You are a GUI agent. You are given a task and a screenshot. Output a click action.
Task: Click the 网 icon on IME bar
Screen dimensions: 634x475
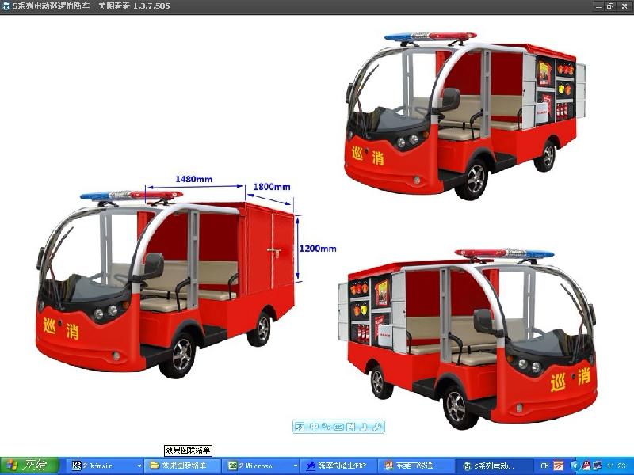click(x=351, y=427)
